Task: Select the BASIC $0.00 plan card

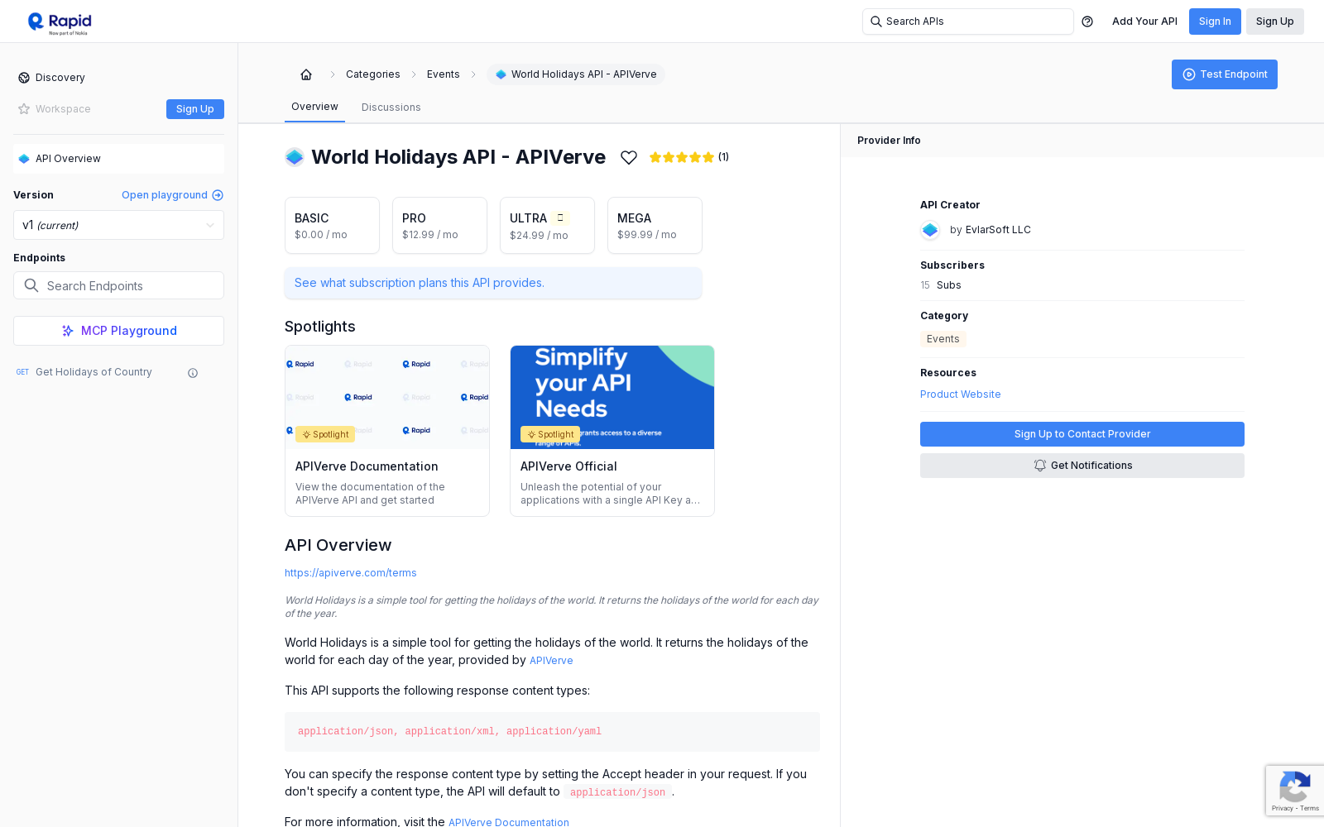Action: point(332,225)
